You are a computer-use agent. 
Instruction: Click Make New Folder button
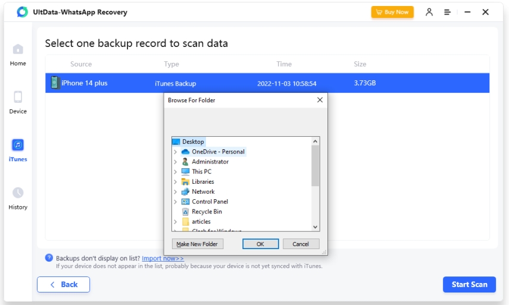click(x=198, y=244)
